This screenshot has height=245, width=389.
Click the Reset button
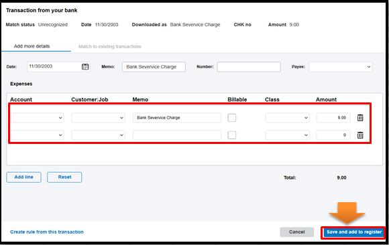coord(64,177)
